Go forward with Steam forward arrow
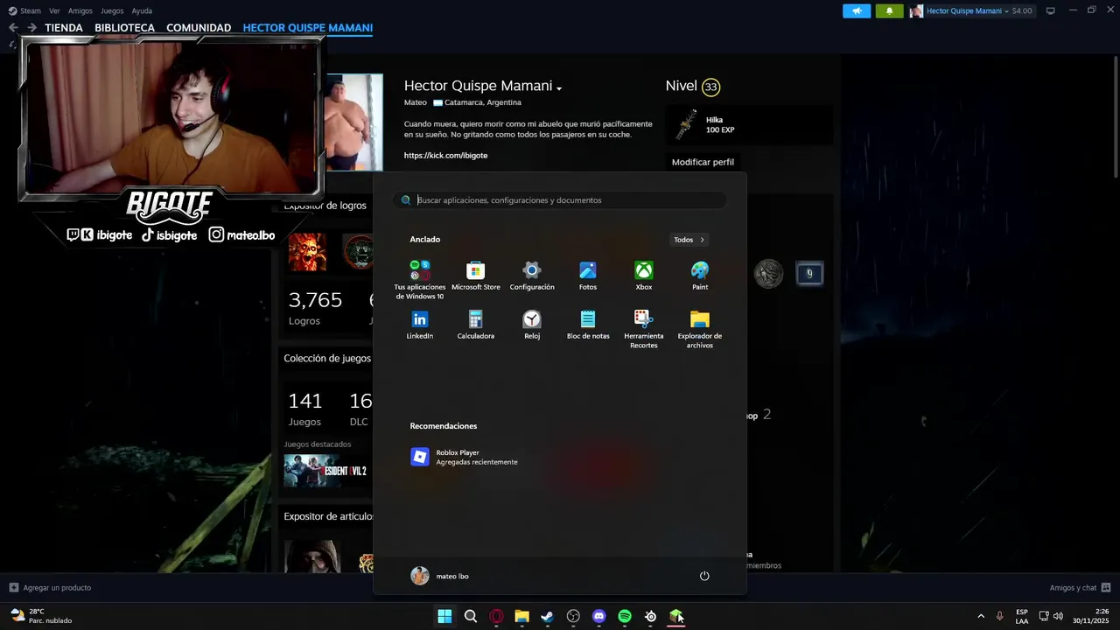1120x630 pixels. [31, 28]
